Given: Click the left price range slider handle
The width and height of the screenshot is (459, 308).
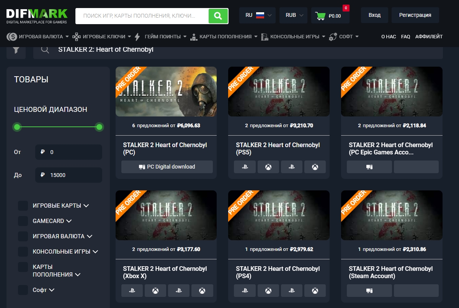Looking at the screenshot, I should tap(17, 127).
